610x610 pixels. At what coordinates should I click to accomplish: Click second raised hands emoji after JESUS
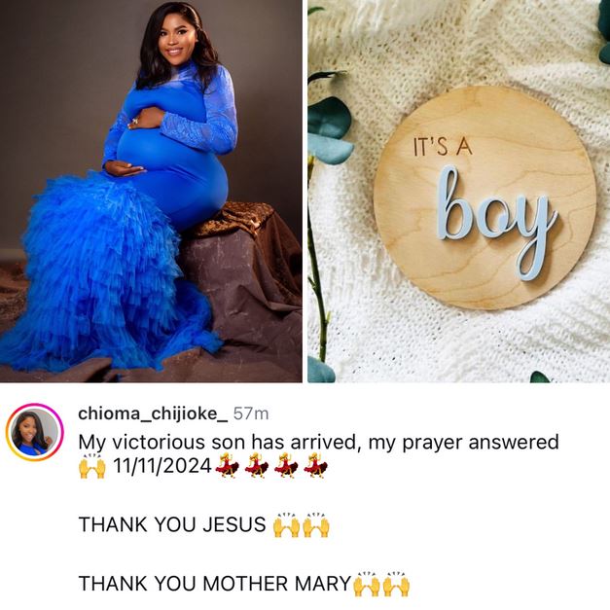pos(316,525)
